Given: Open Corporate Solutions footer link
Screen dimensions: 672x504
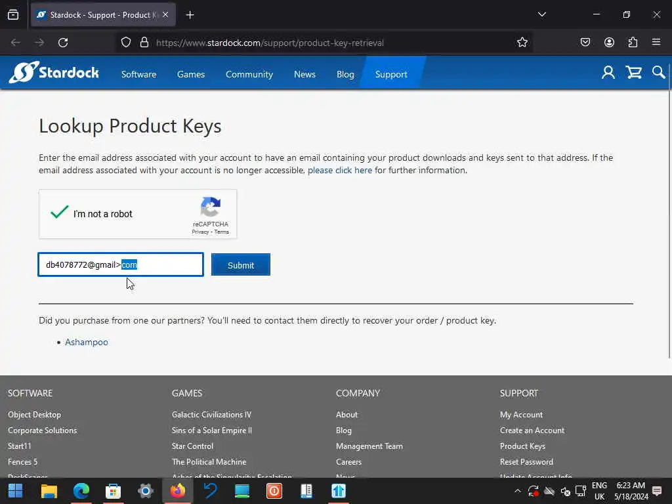Looking at the screenshot, I should click(x=43, y=430).
